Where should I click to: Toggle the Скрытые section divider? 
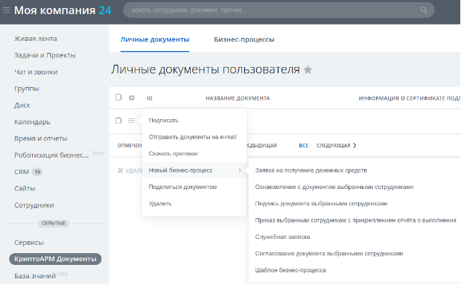click(54, 223)
